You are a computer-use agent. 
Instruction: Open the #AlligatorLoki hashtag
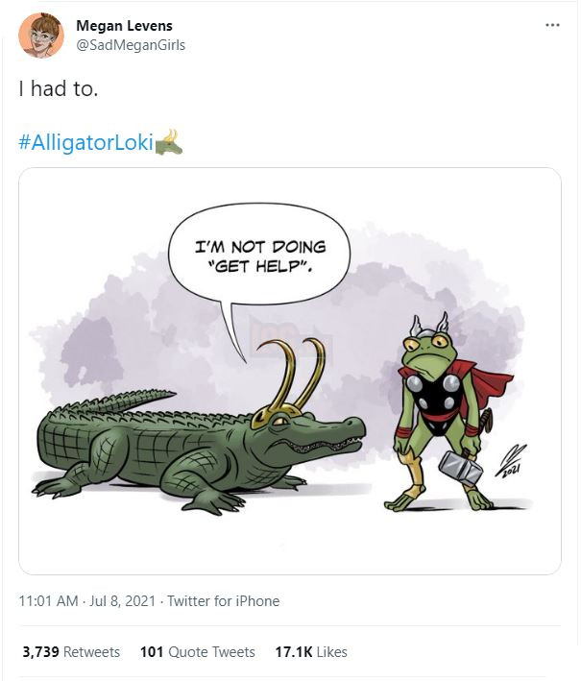point(85,142)
